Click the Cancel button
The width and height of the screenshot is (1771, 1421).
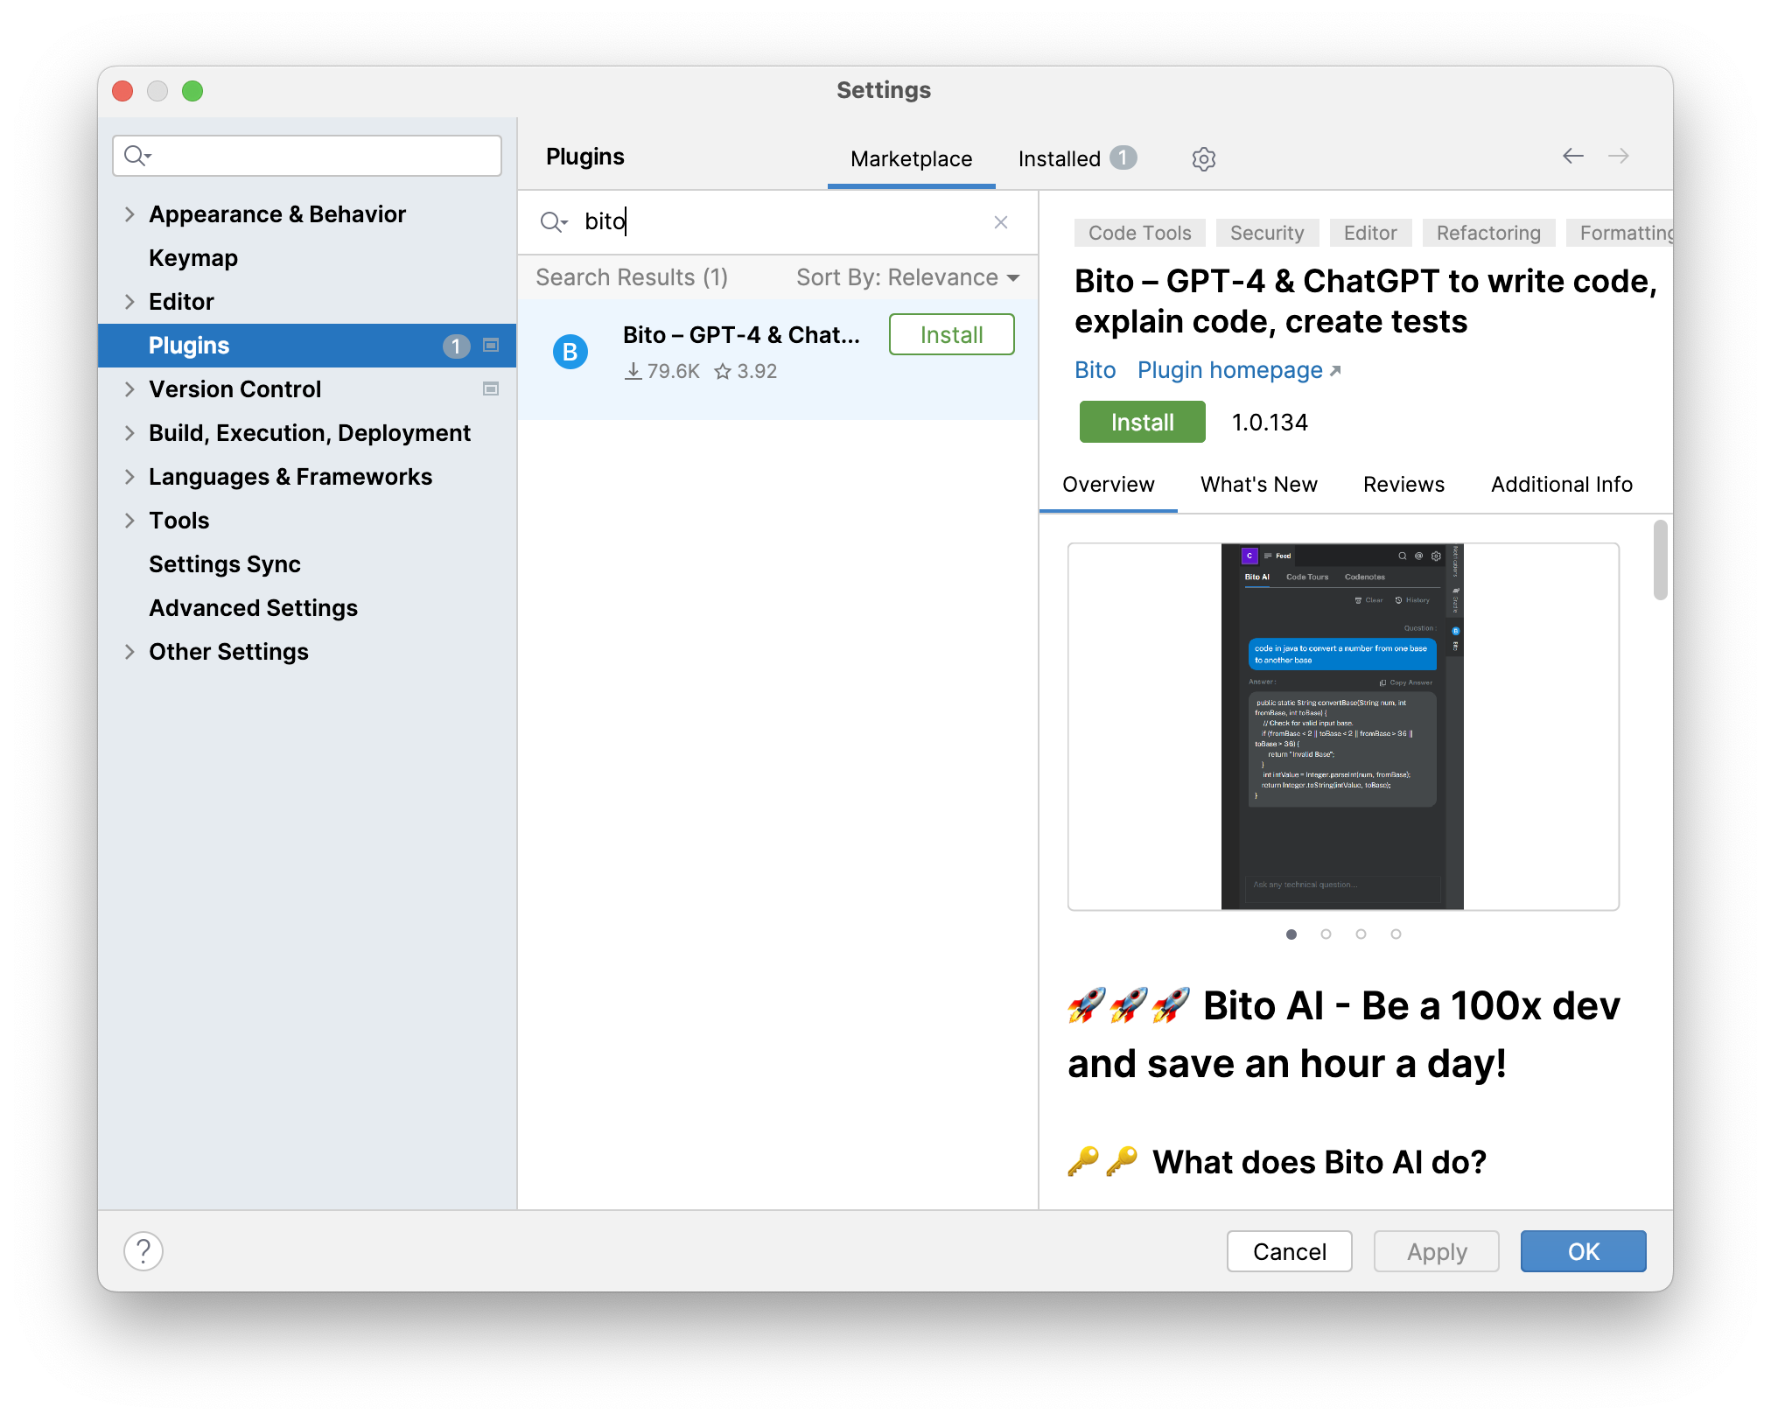pyautogui.click(x=1289, y=1251)
